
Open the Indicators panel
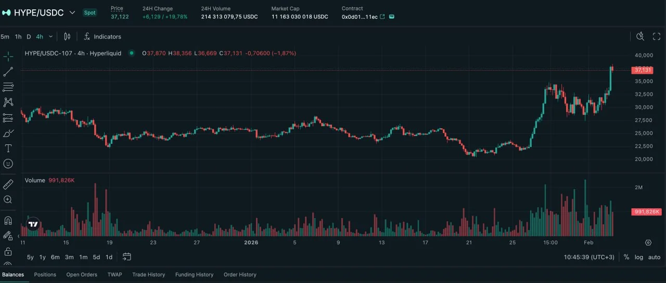point(103,36)
